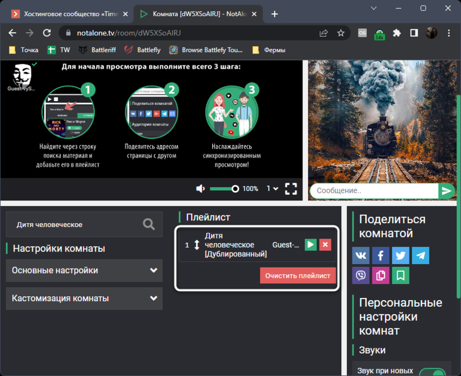Remove Дитя человеческое from playlist
The height and width of the screenshot is (376, 461).
(x=325, y=245)
